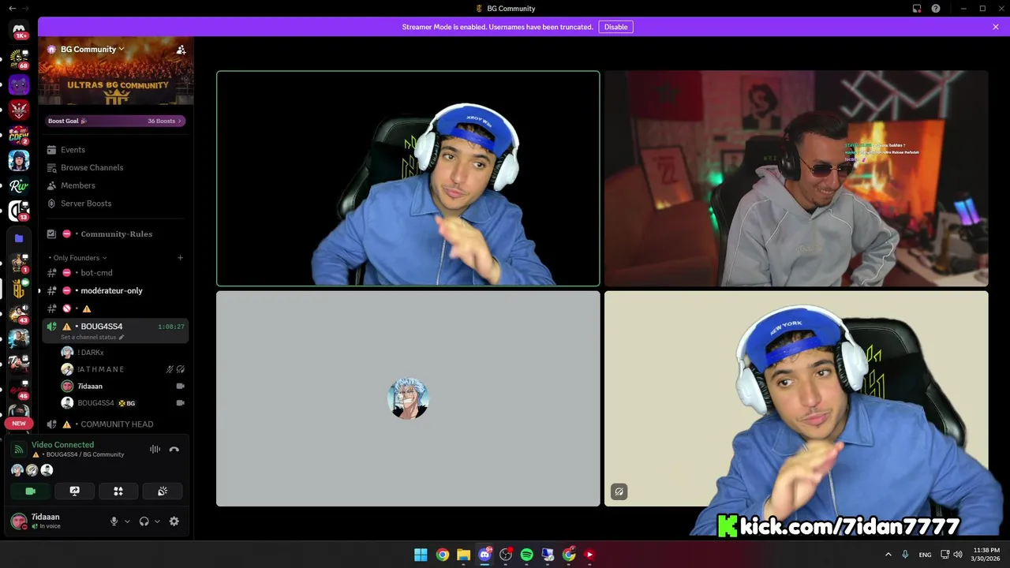Viewport: 1010px width, 568px height.
Task: Open Video Connected connection details
Action: click(62, 445)
